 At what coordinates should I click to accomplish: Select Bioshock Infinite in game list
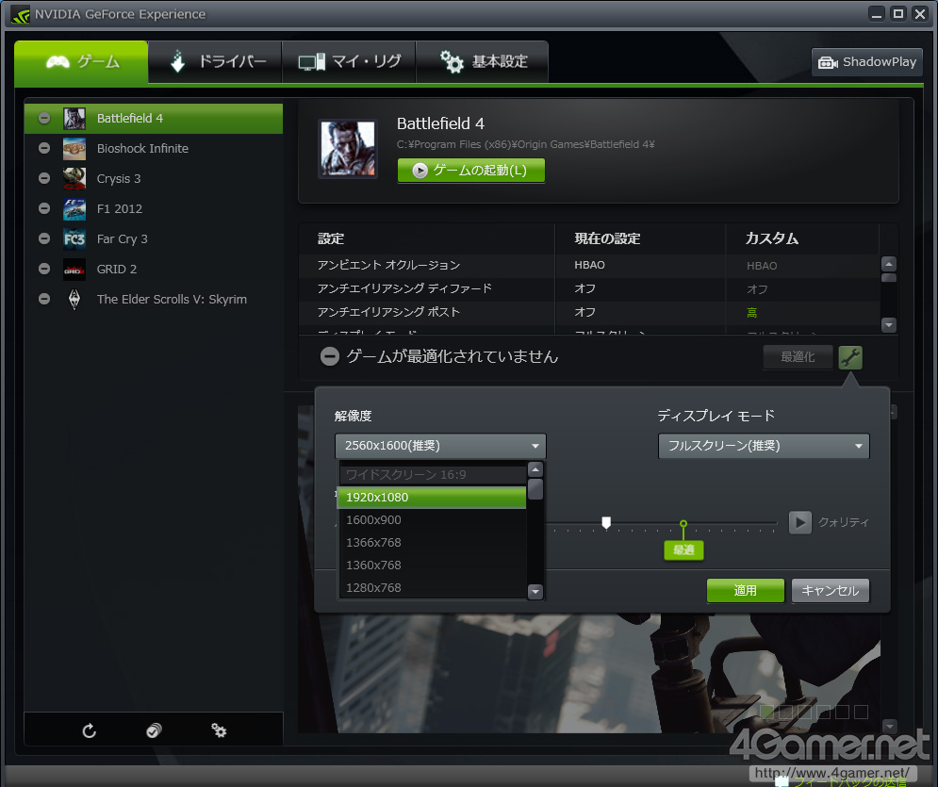point(153,148)
